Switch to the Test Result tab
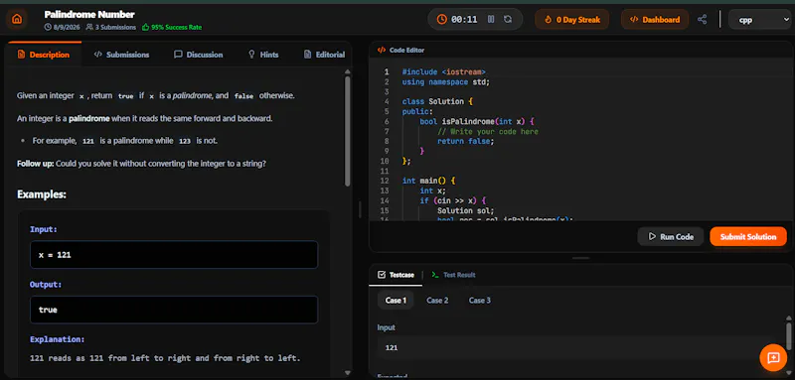 [x=453, y=275]
